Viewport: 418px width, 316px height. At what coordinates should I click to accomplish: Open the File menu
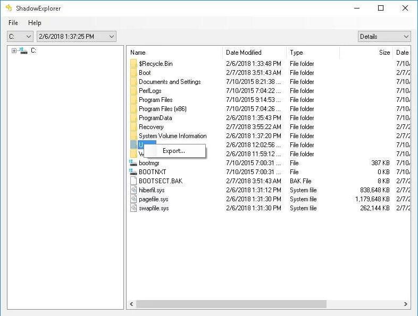tap(13, 23)
